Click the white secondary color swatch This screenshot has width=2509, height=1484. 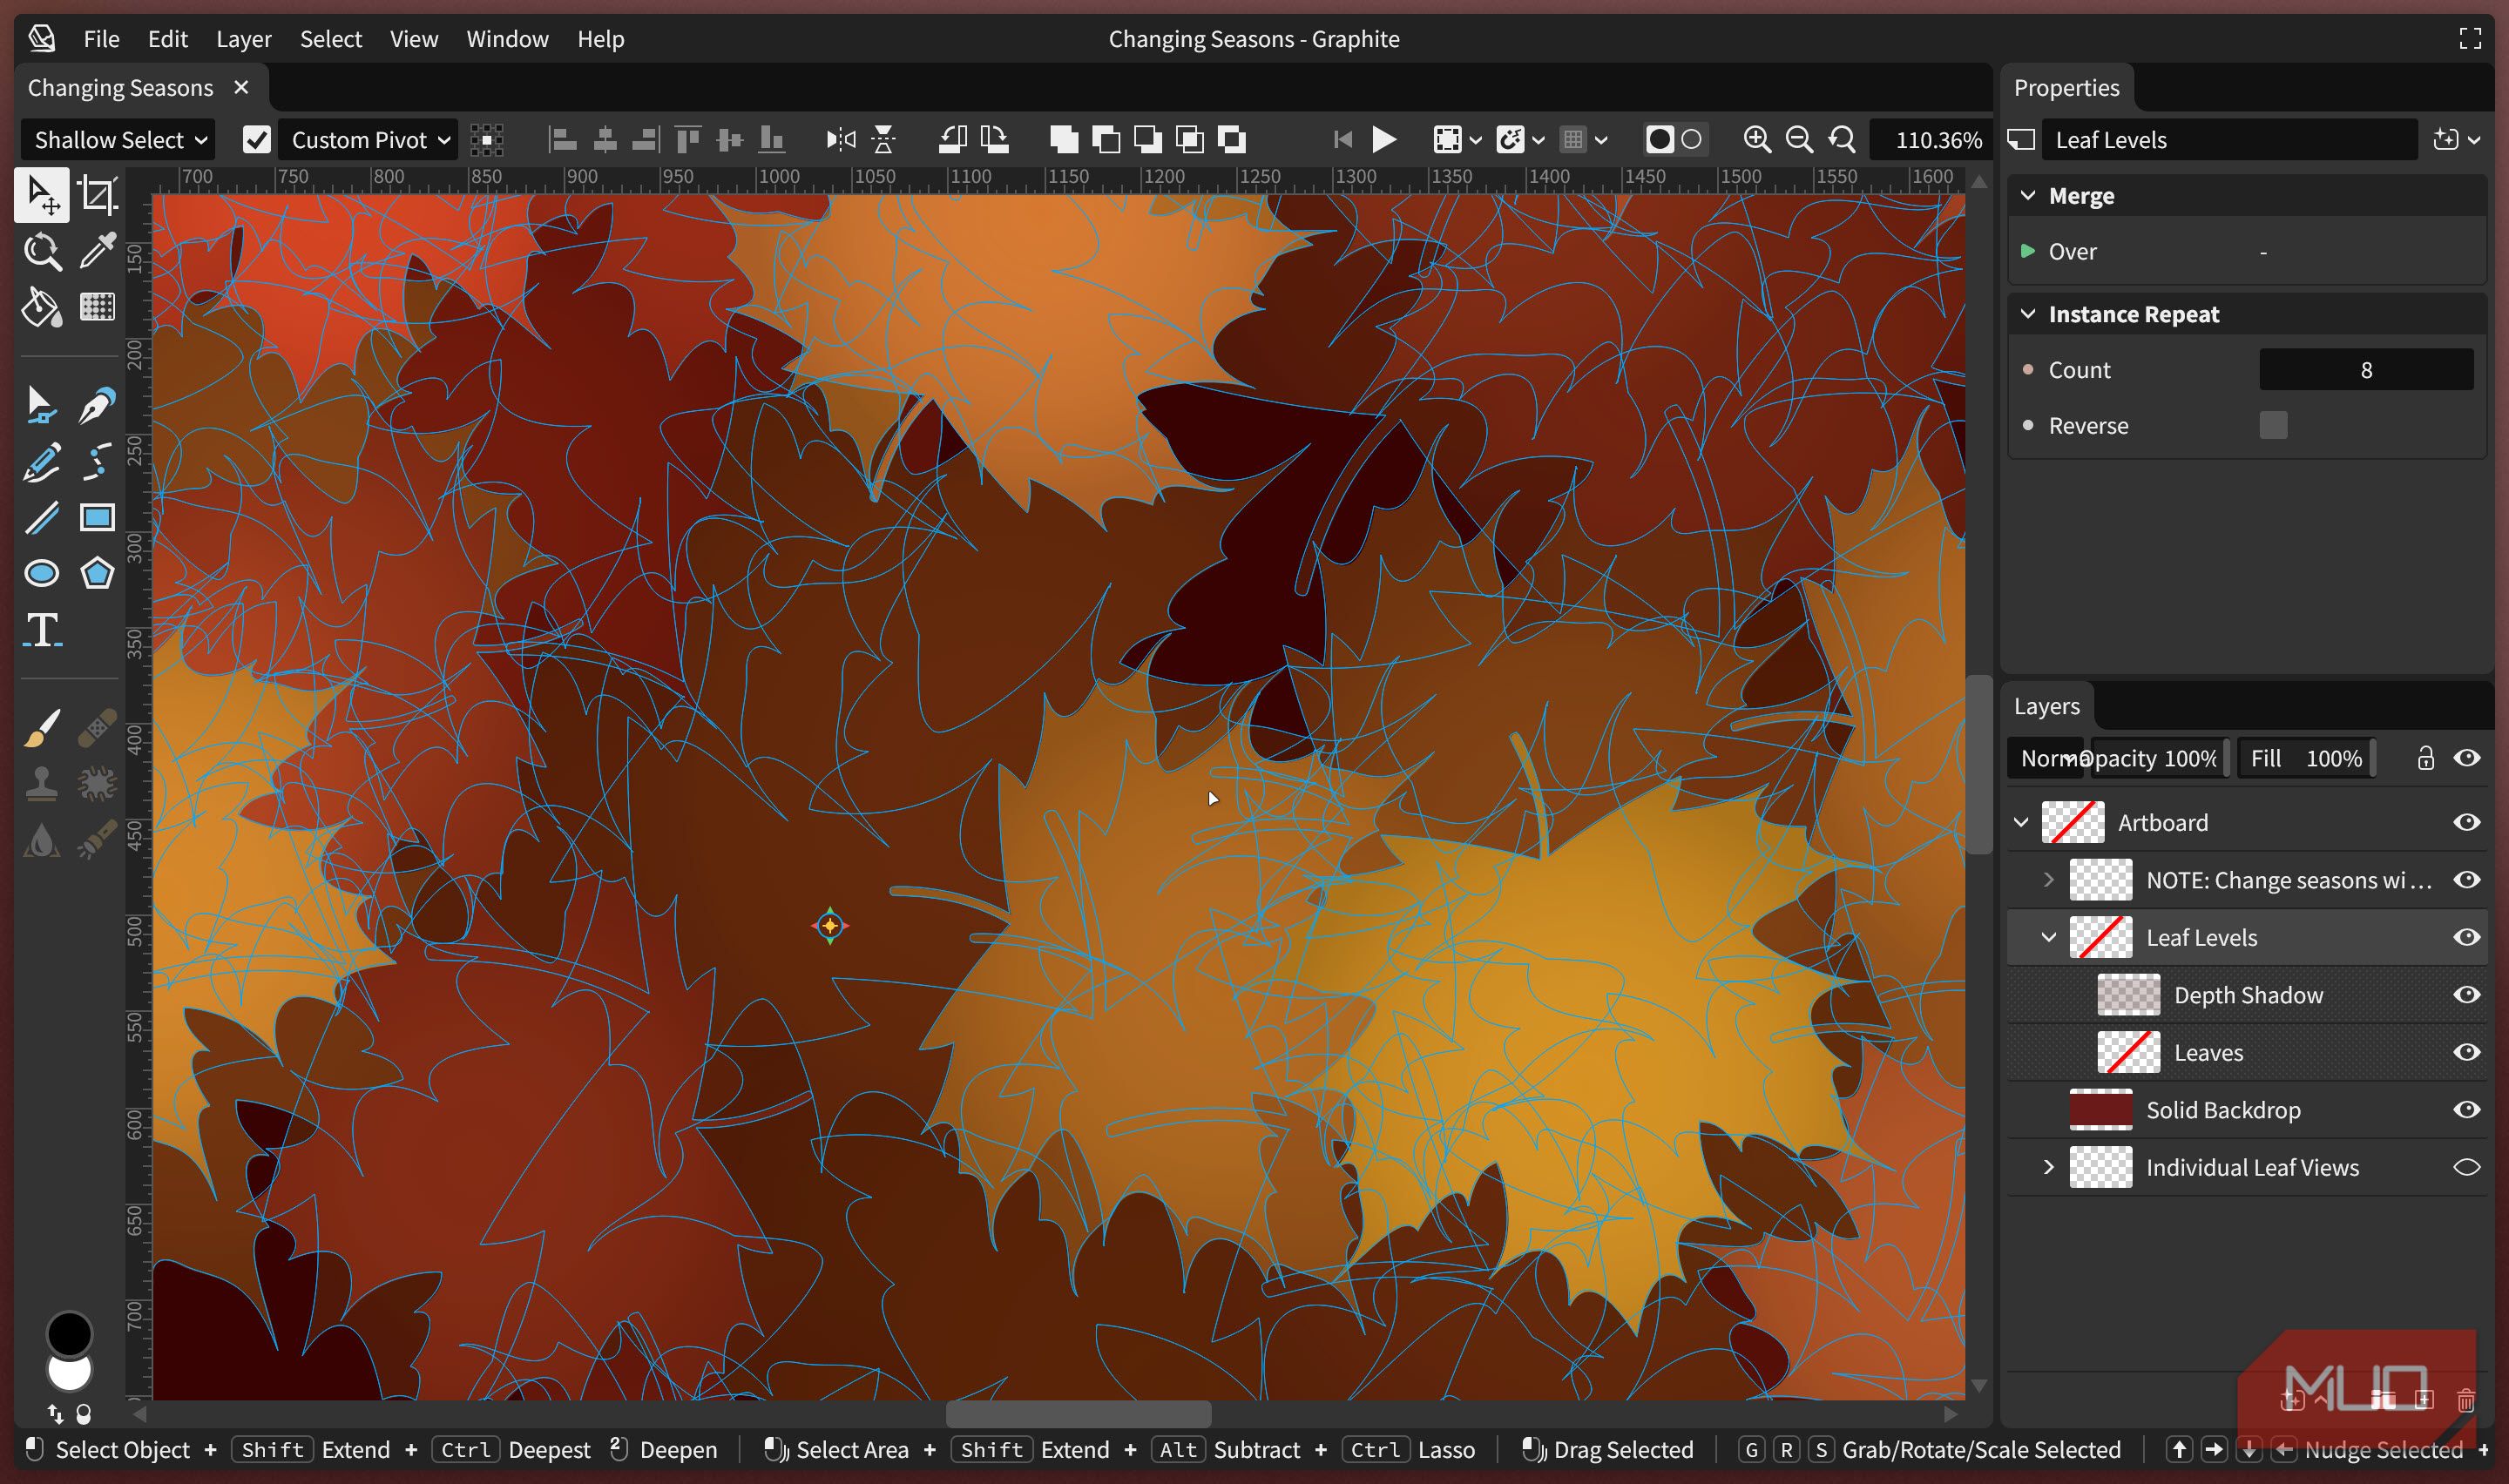point(69,1375)
